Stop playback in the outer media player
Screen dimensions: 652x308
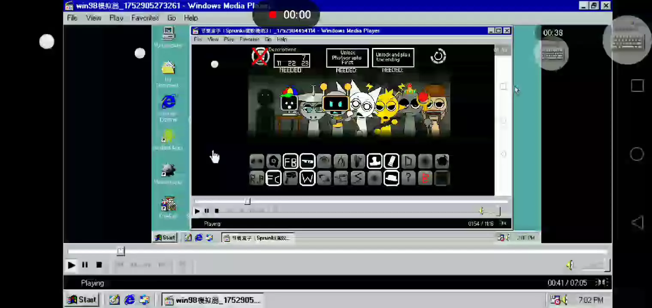click(99, 265)
